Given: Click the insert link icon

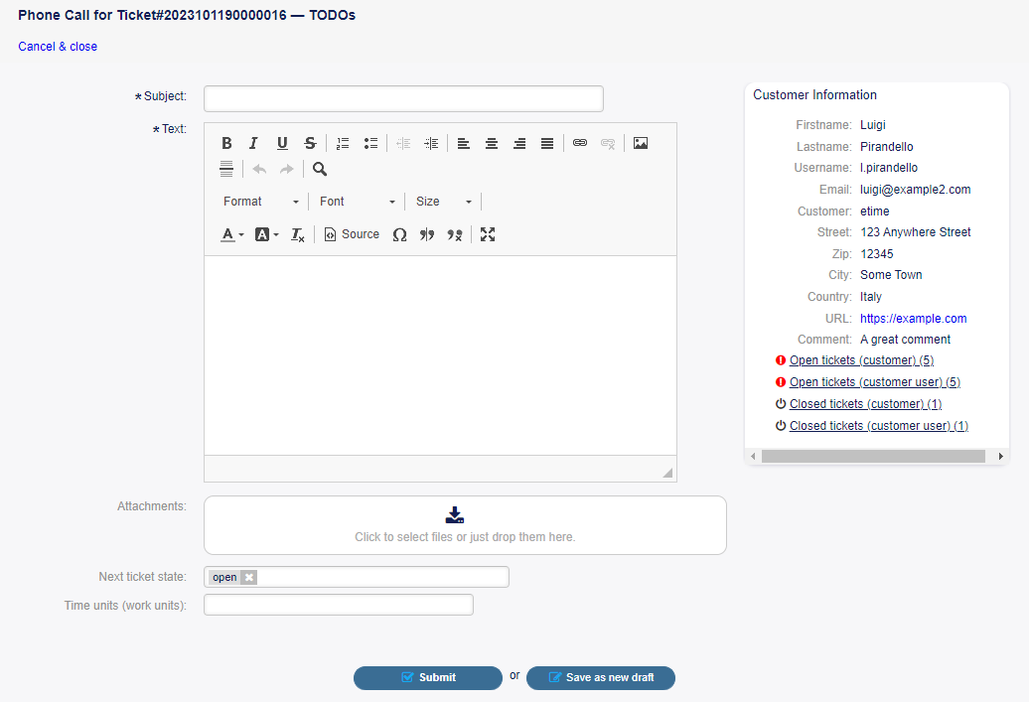Looking at the screenshot, I should click(580, 143).
